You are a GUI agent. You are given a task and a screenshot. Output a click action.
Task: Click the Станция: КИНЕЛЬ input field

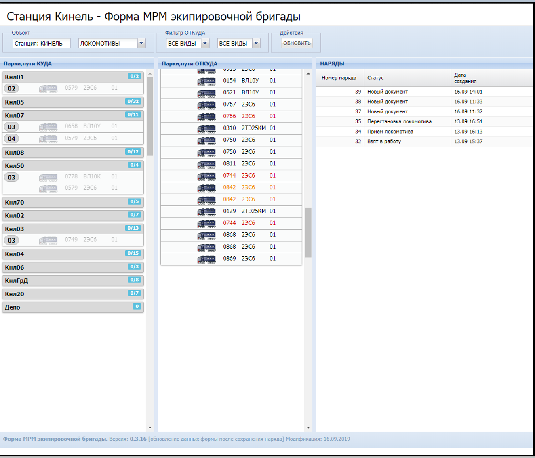coord(41,43)
